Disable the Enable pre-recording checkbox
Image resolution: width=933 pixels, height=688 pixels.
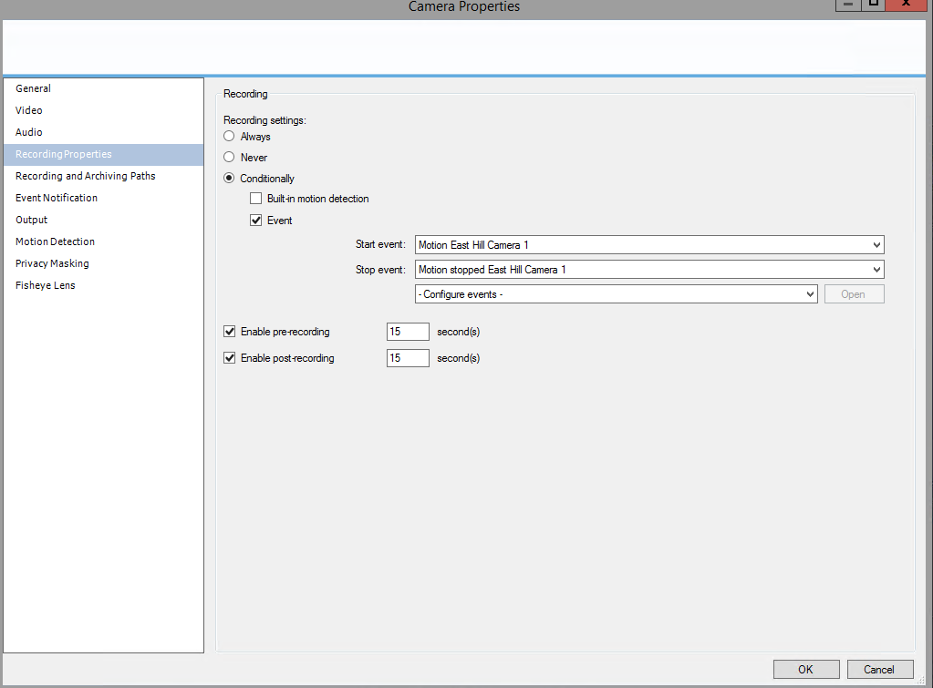point(230,332)
